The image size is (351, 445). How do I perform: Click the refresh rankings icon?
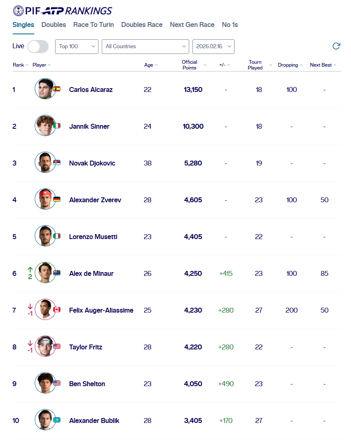point(336,46)
